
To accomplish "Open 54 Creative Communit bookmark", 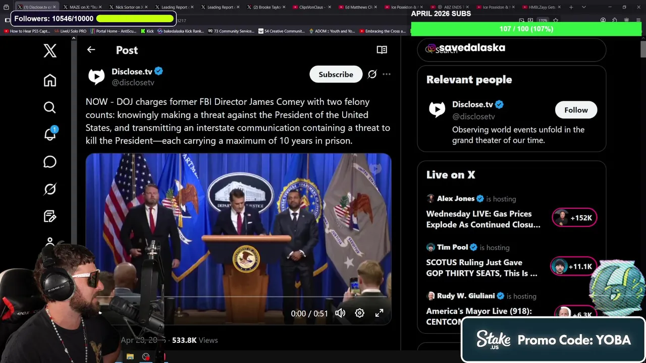I will (x=282, y=31).
